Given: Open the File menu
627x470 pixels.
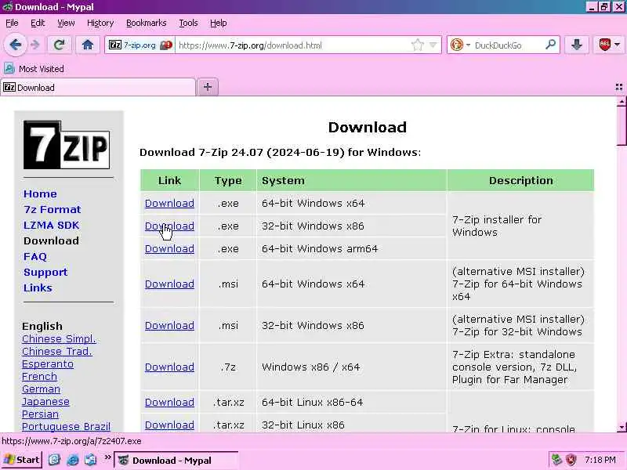Looking at the screenshot, I should coord(12,23).
